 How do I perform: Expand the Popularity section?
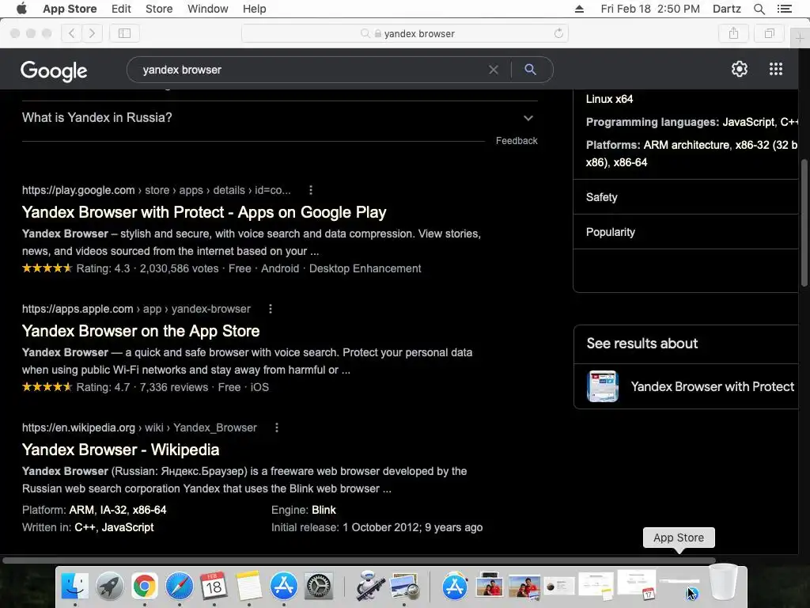[686, 232]
